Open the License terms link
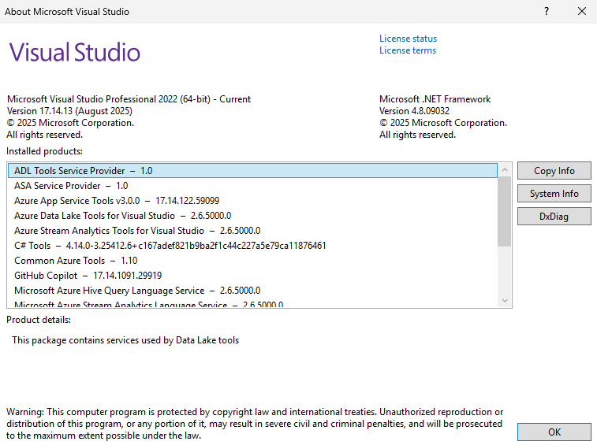Image resolution: width=597 pixels, height=445 pixels. [x=408, y=50]
